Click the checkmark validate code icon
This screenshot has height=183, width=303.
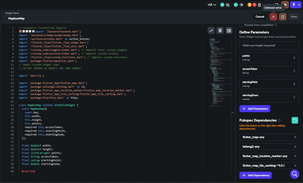211,30
